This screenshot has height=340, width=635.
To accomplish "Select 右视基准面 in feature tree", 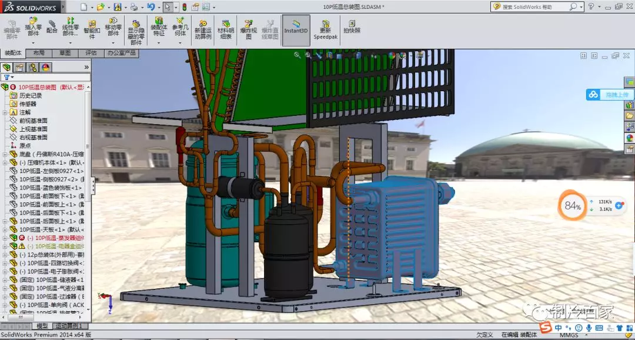I will coord(33,138).
